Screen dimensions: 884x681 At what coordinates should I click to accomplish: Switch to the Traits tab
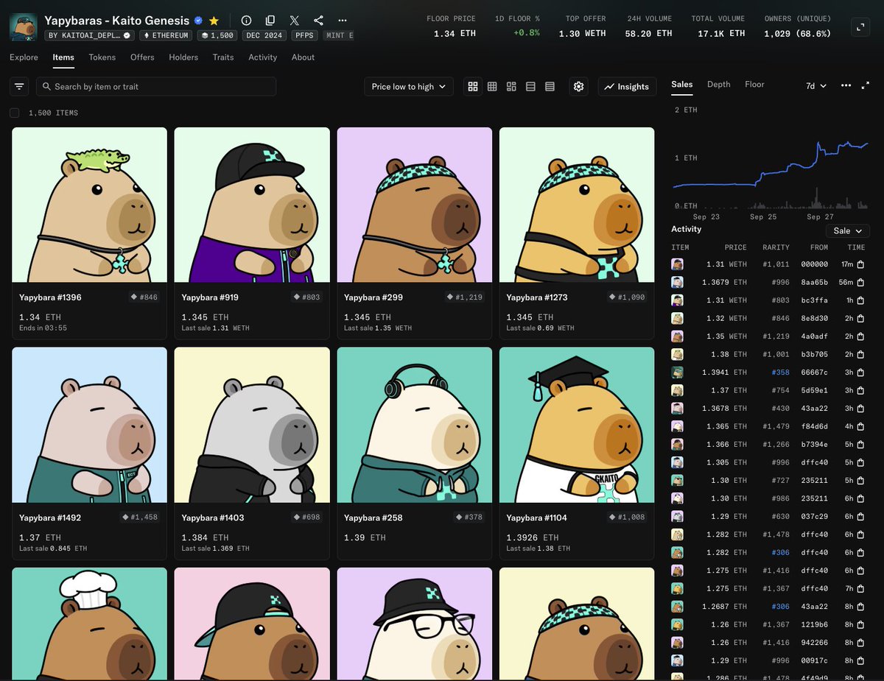tap(223, 57)
